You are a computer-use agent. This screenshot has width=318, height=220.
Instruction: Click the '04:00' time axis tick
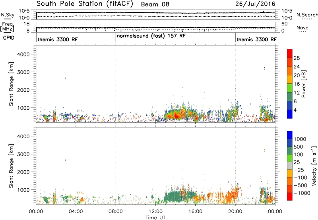76,212
